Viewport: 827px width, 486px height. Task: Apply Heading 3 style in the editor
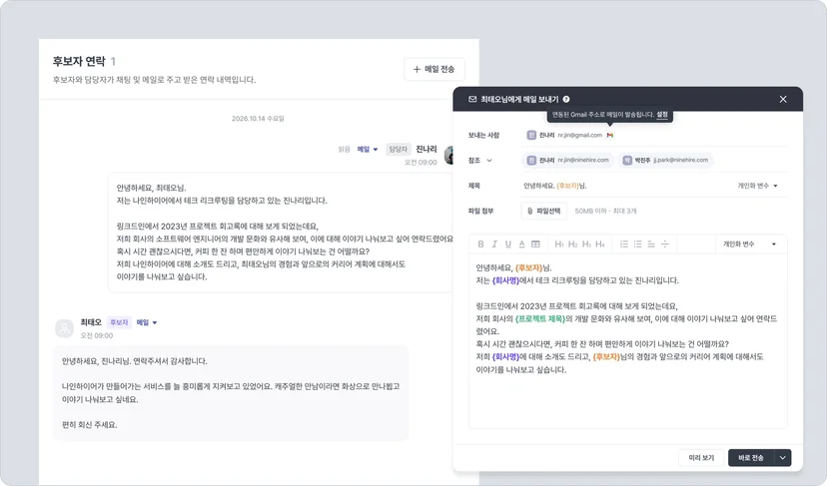[x=586, y=244]
